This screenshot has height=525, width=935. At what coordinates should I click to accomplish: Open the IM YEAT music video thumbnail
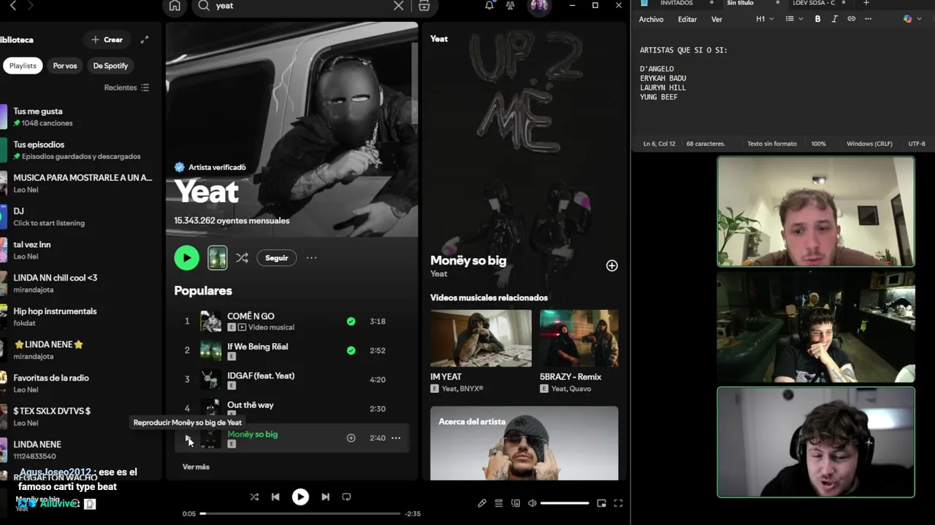pyautogui.click(x=481, y=338)
